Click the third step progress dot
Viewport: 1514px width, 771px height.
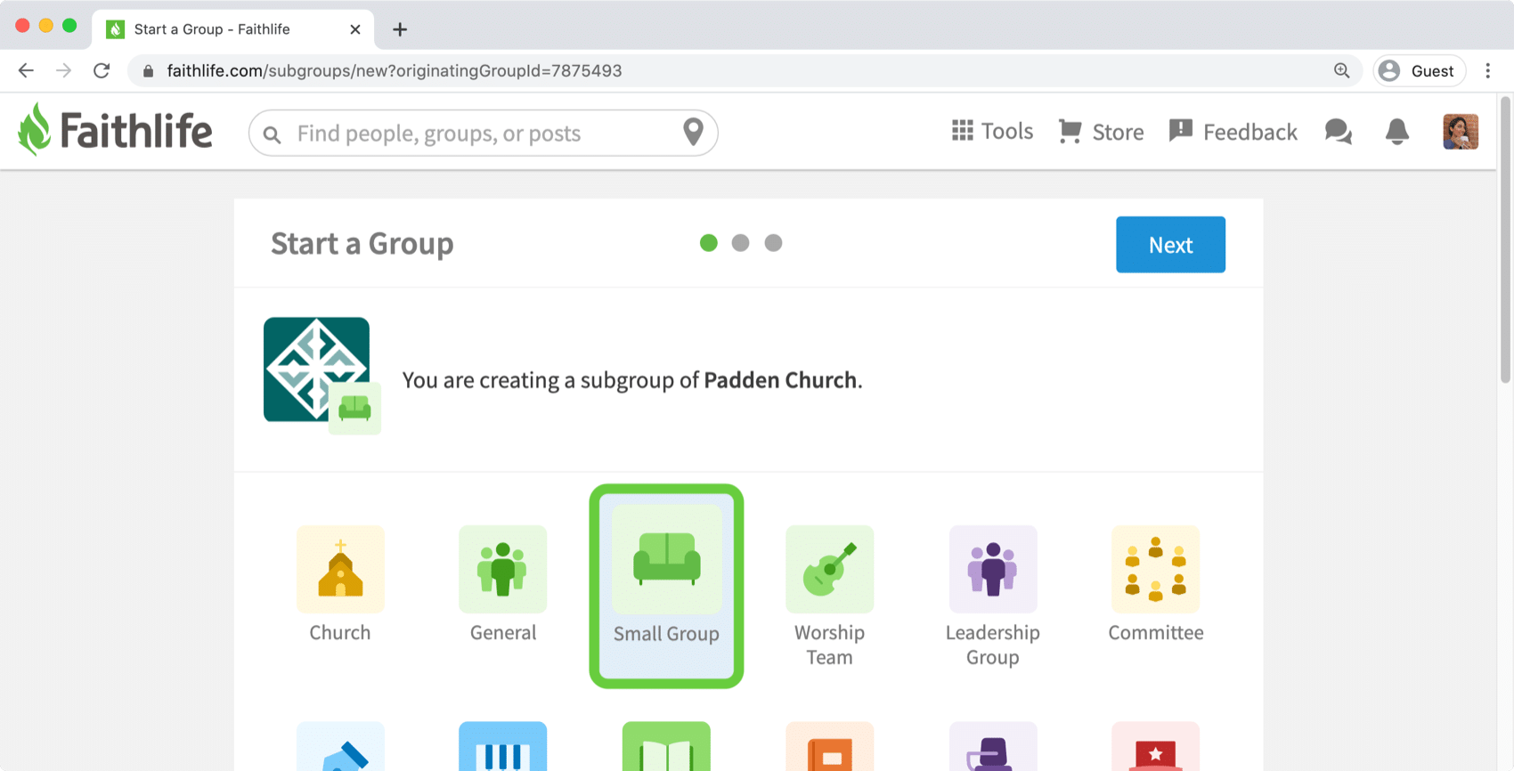point(773,243)
